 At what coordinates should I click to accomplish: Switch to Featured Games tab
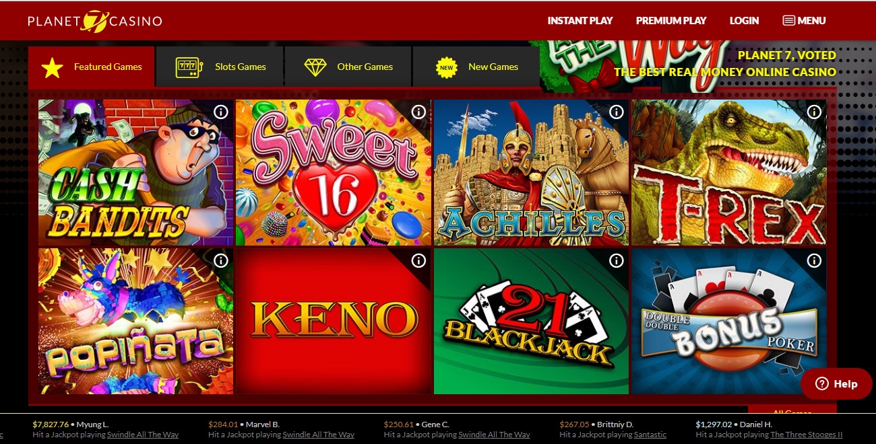pyautogui.click(x=92, y=67)
